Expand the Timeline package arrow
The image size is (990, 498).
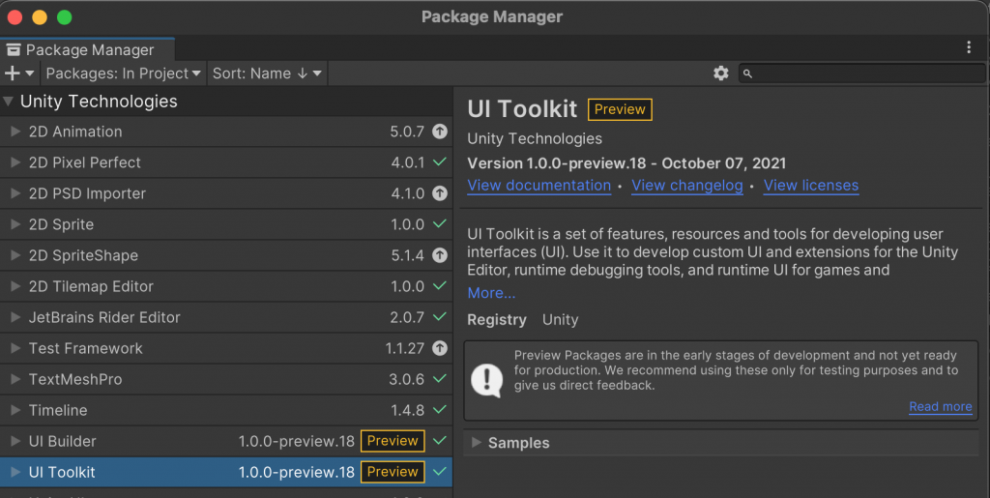tap(15, 410)
